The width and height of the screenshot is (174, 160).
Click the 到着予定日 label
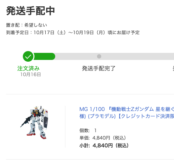point(17,32)
